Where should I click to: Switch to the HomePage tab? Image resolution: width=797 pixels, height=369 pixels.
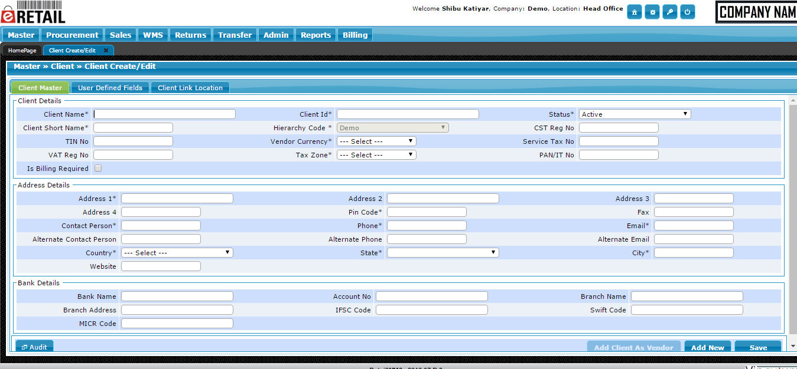(22, 51)
